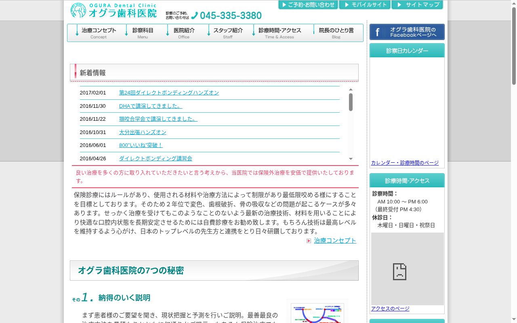Click the sidebar 診療時間・アクセス panel header
Viewport: 517px width, 323px height.
click(x=407, y=181)
